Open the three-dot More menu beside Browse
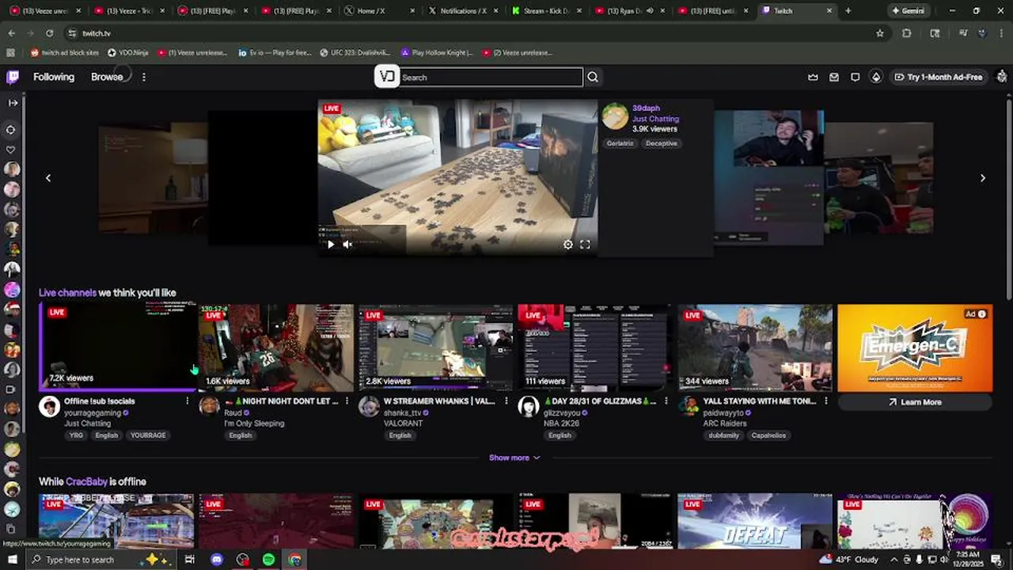 pyautogui.click(x=143, y=77)
